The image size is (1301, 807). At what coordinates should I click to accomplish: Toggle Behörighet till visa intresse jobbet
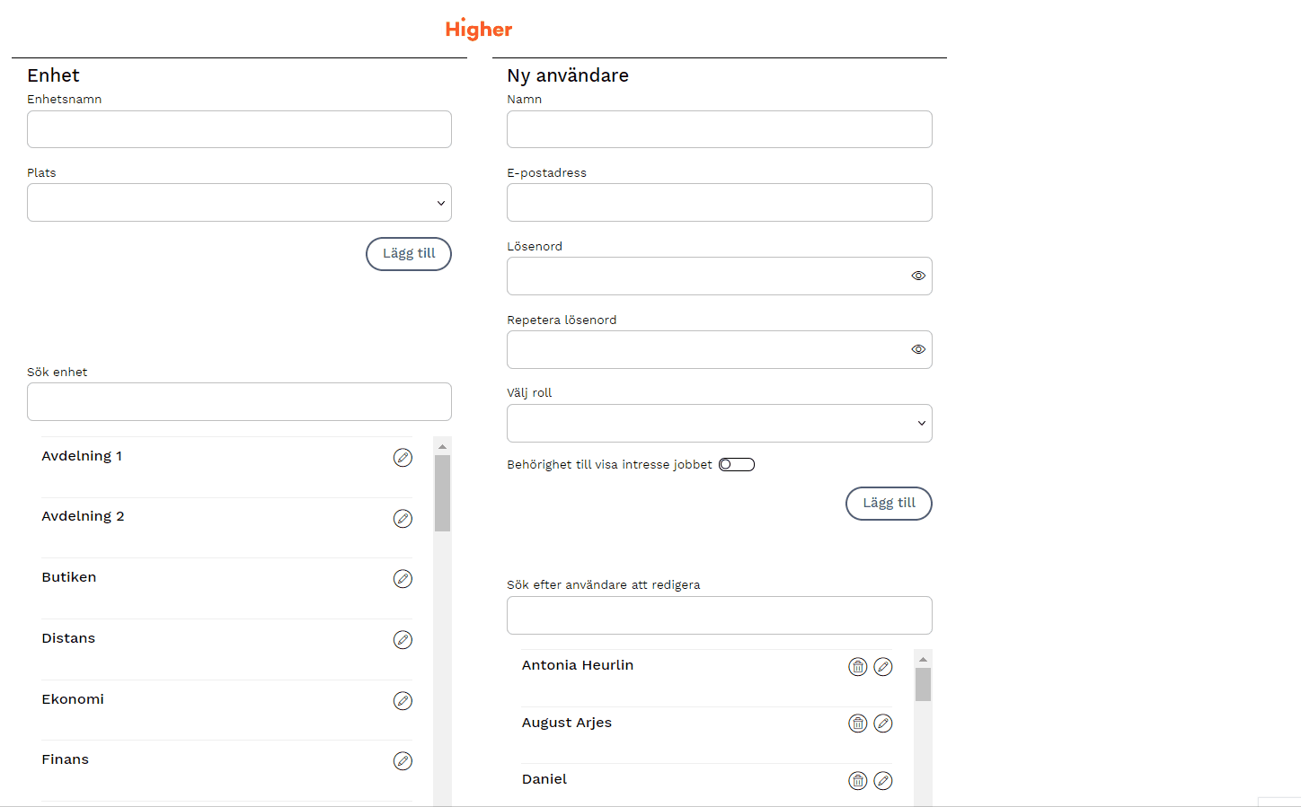(x=736, y=465)
